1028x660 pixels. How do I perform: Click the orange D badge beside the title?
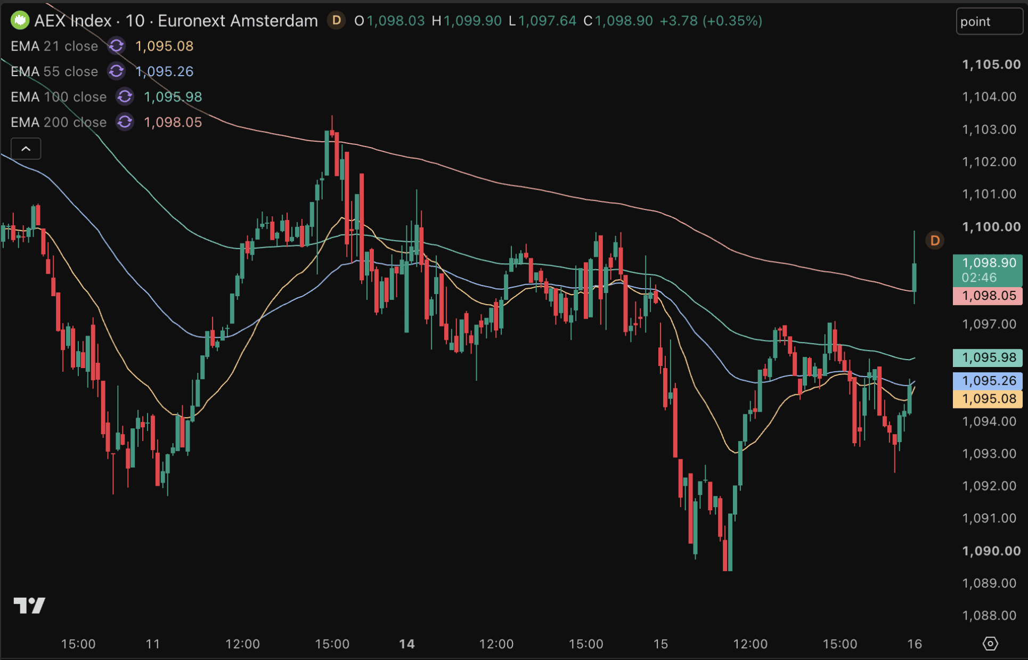pyautogui.click(x=336, y=21)
